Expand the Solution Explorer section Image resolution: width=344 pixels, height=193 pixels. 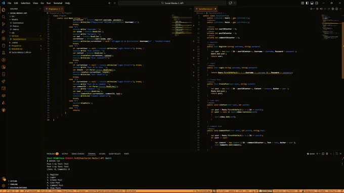point(18,188)
